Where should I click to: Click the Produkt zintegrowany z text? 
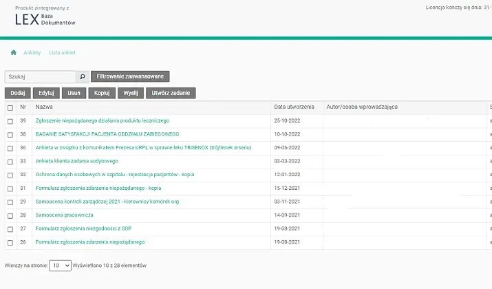point(42,8)
